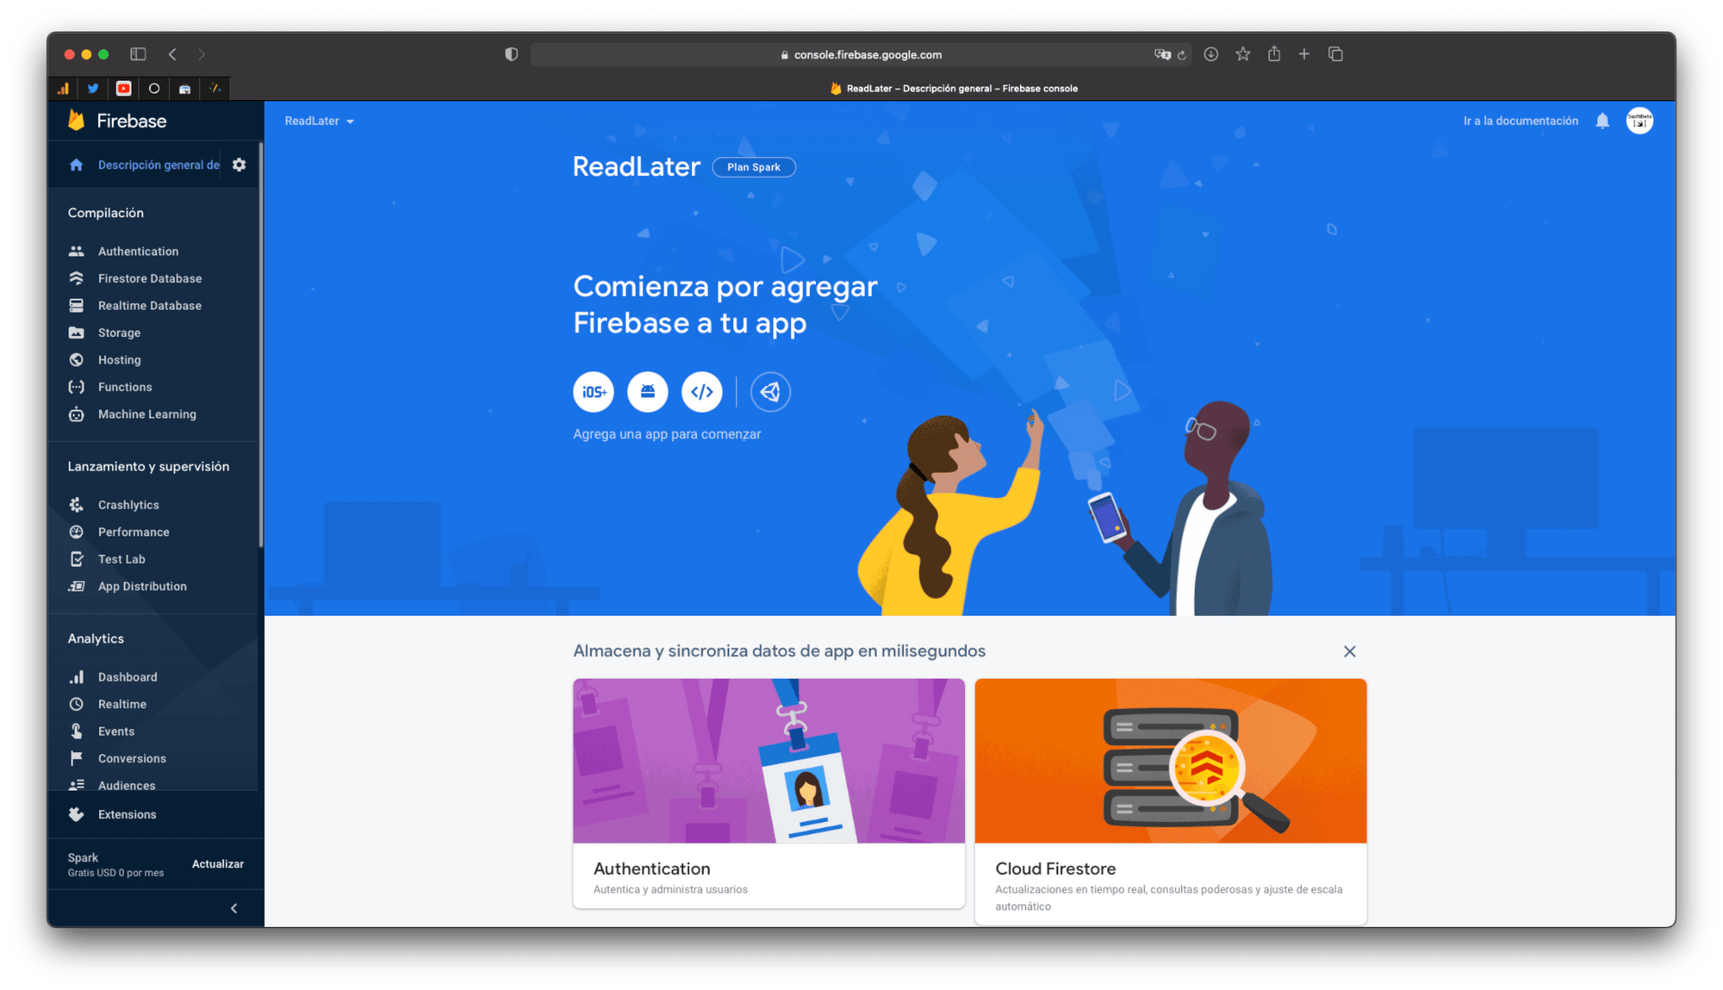Viewport: 1723px width, 990px height.
Task: Show Safari tab overview
Action: (x=1335, y=54)
